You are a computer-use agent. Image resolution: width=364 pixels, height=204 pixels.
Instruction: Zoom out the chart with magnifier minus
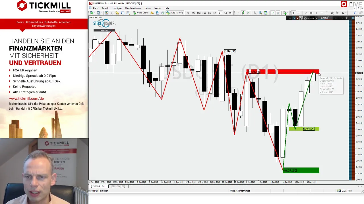[260, 13]
